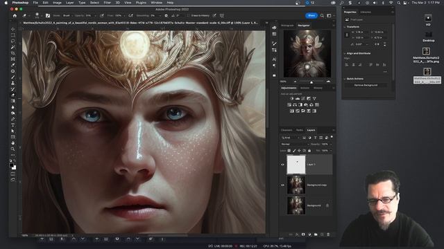This screenshot has height=249, width=444.
Task: Select the Clone Stamp tool
Action: [x=13, y=83]
